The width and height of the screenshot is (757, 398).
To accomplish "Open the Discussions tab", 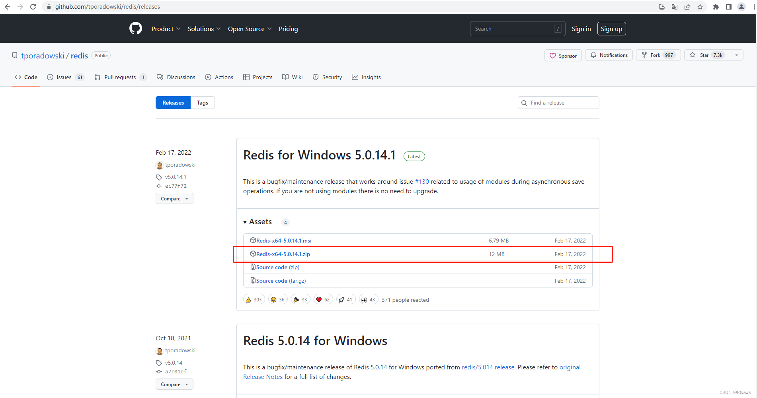I will pyautogui.click(x=176, y=77).
